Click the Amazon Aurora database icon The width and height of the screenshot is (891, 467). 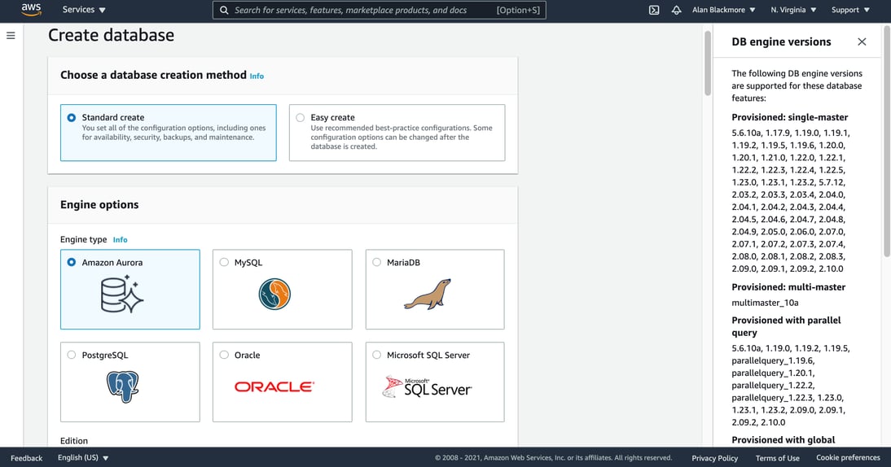122,295
